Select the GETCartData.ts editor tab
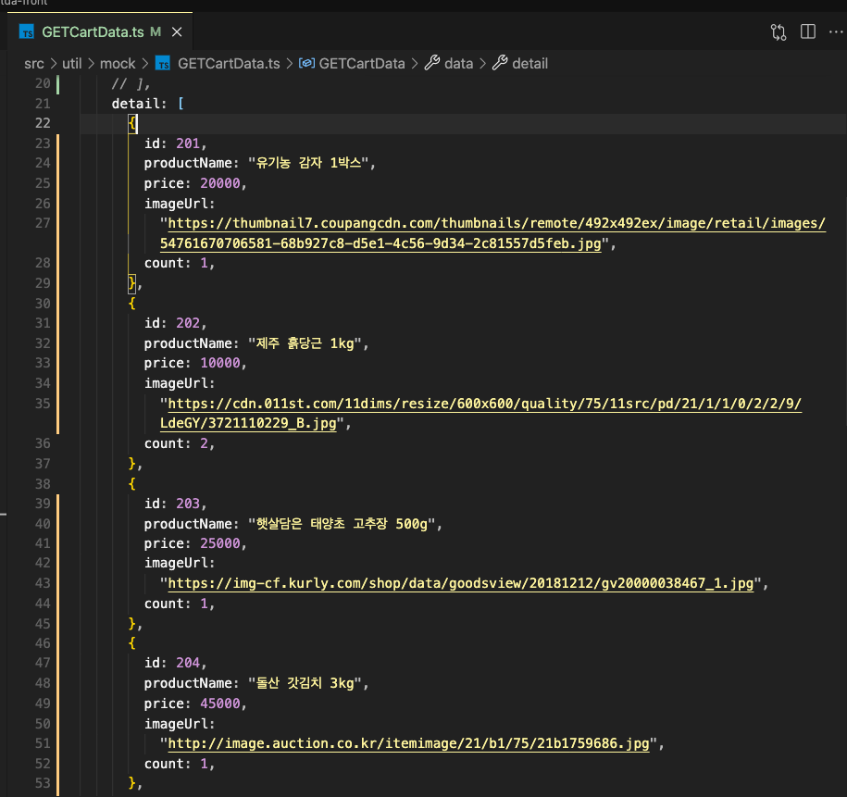Screen dimensions: 847x797 pos(100,31)
